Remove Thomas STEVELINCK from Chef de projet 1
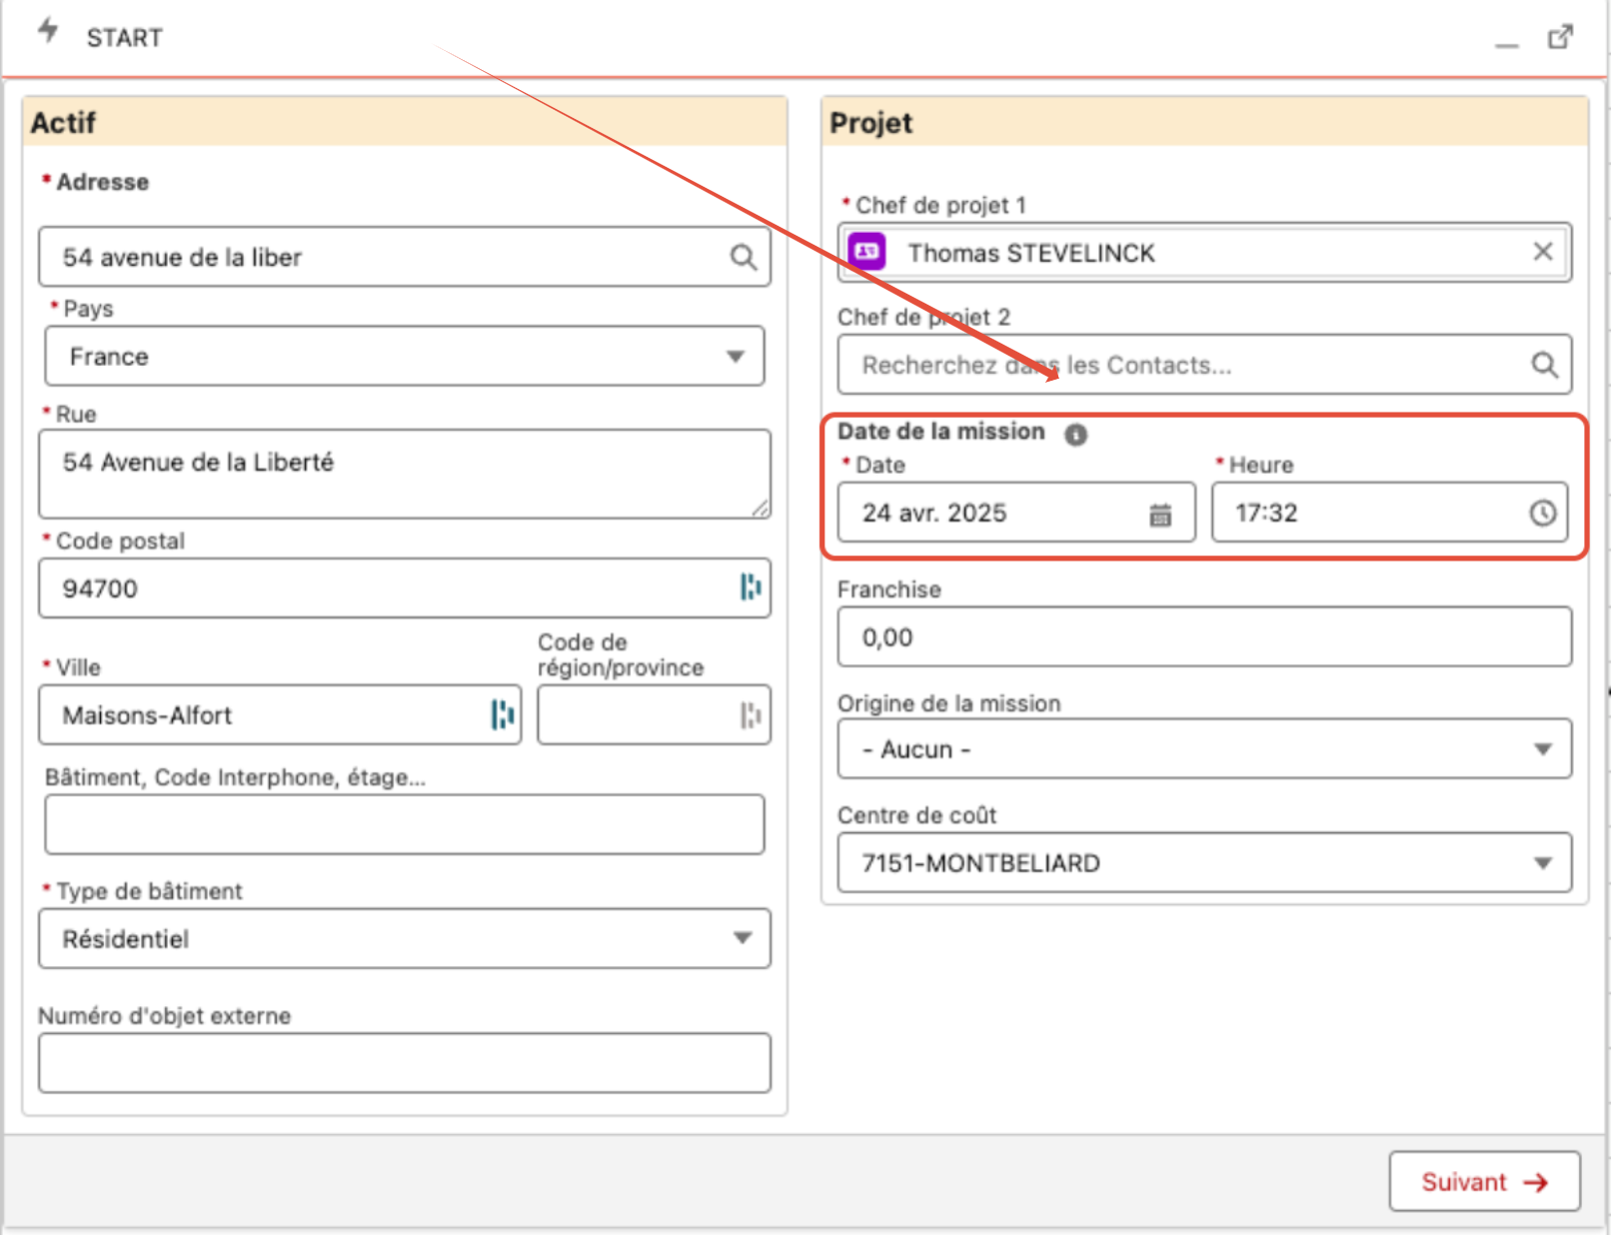1611x1235 pixels. tap(1543, 252)
